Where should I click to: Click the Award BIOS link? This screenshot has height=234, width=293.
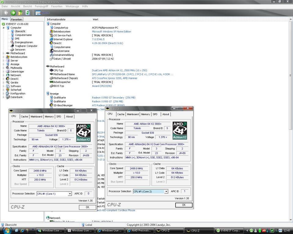click(x=102, y=86)
